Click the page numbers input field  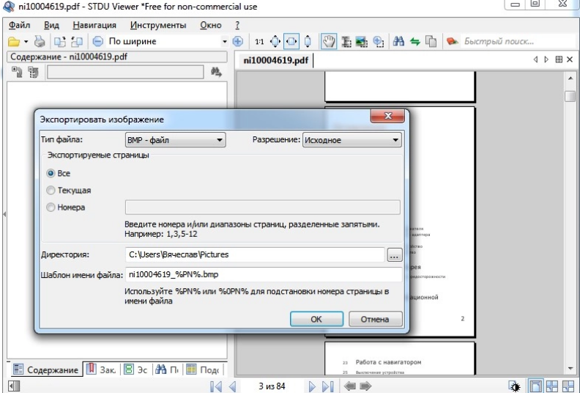[x=263, y=207]
